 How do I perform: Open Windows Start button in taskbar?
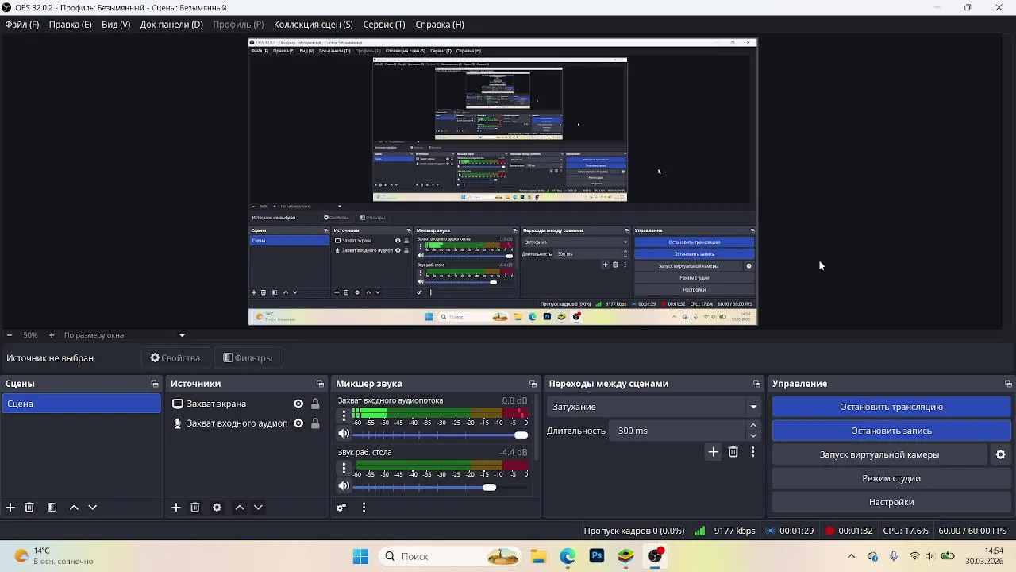point(360,556)
